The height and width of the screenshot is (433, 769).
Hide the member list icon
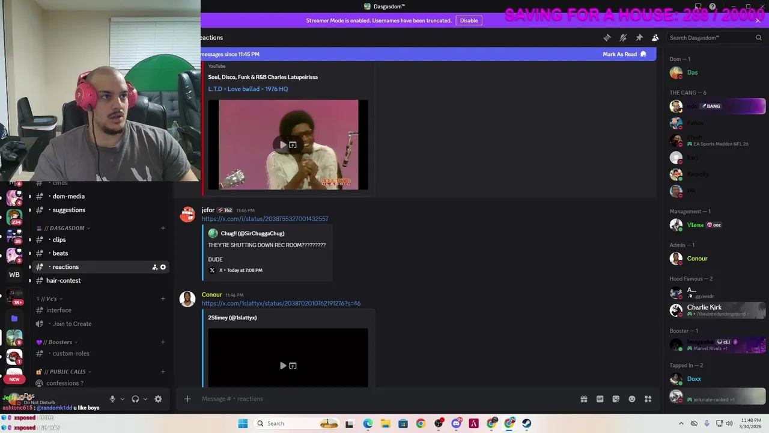click(655, 37)
